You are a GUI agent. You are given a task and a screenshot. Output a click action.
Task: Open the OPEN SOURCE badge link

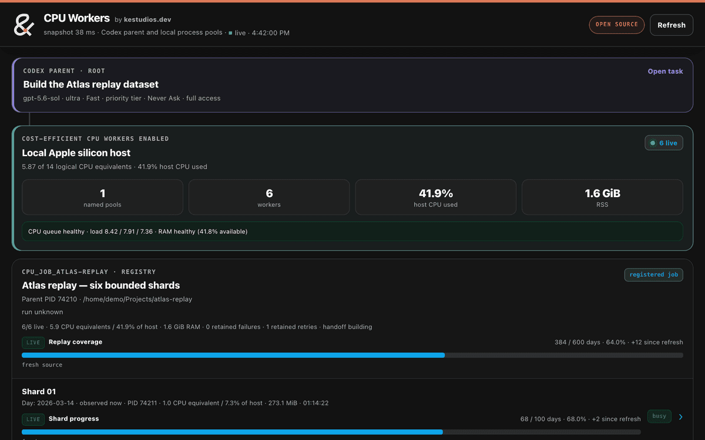click(617, 25)
